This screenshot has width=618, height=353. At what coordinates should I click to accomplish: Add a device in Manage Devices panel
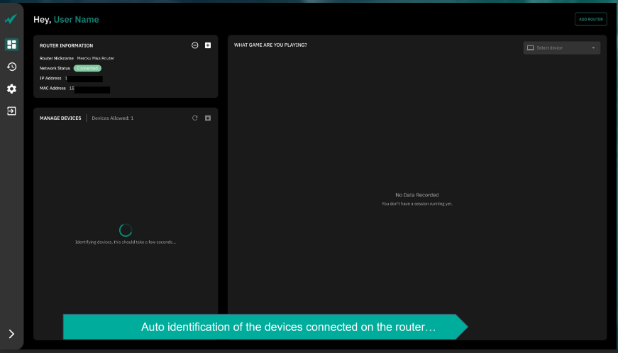point(208,118)
